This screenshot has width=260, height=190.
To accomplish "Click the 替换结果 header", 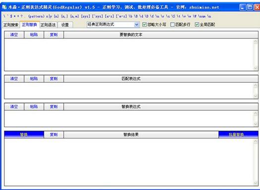I will tap(141, 135).
